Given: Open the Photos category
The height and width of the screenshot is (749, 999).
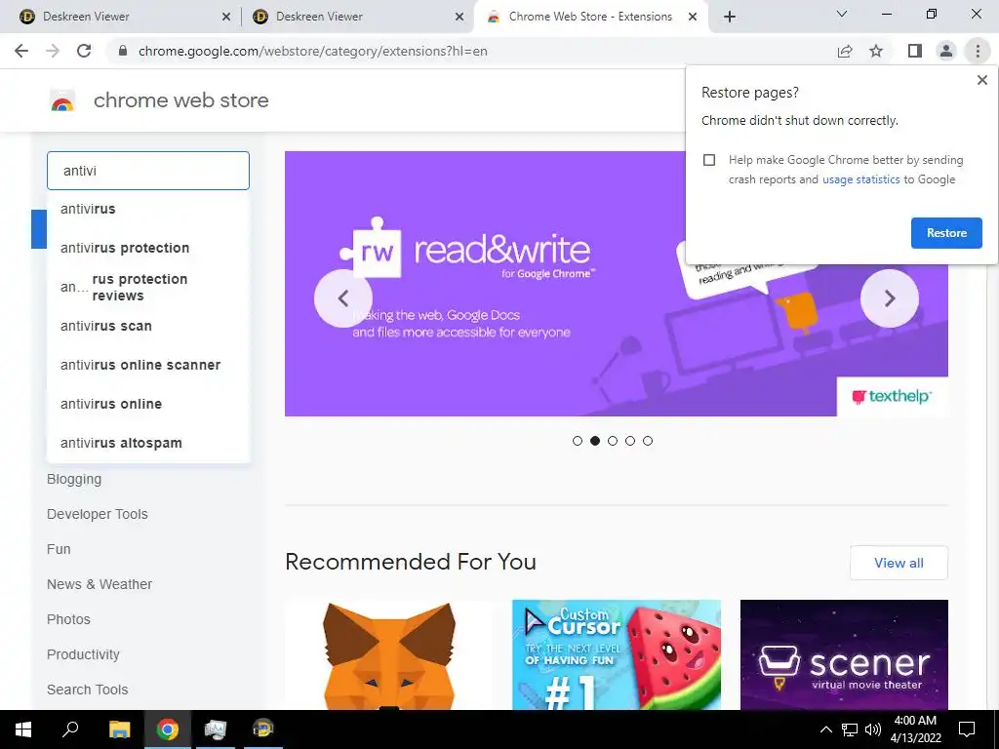Looking at the screenshot, I should 68,619.
